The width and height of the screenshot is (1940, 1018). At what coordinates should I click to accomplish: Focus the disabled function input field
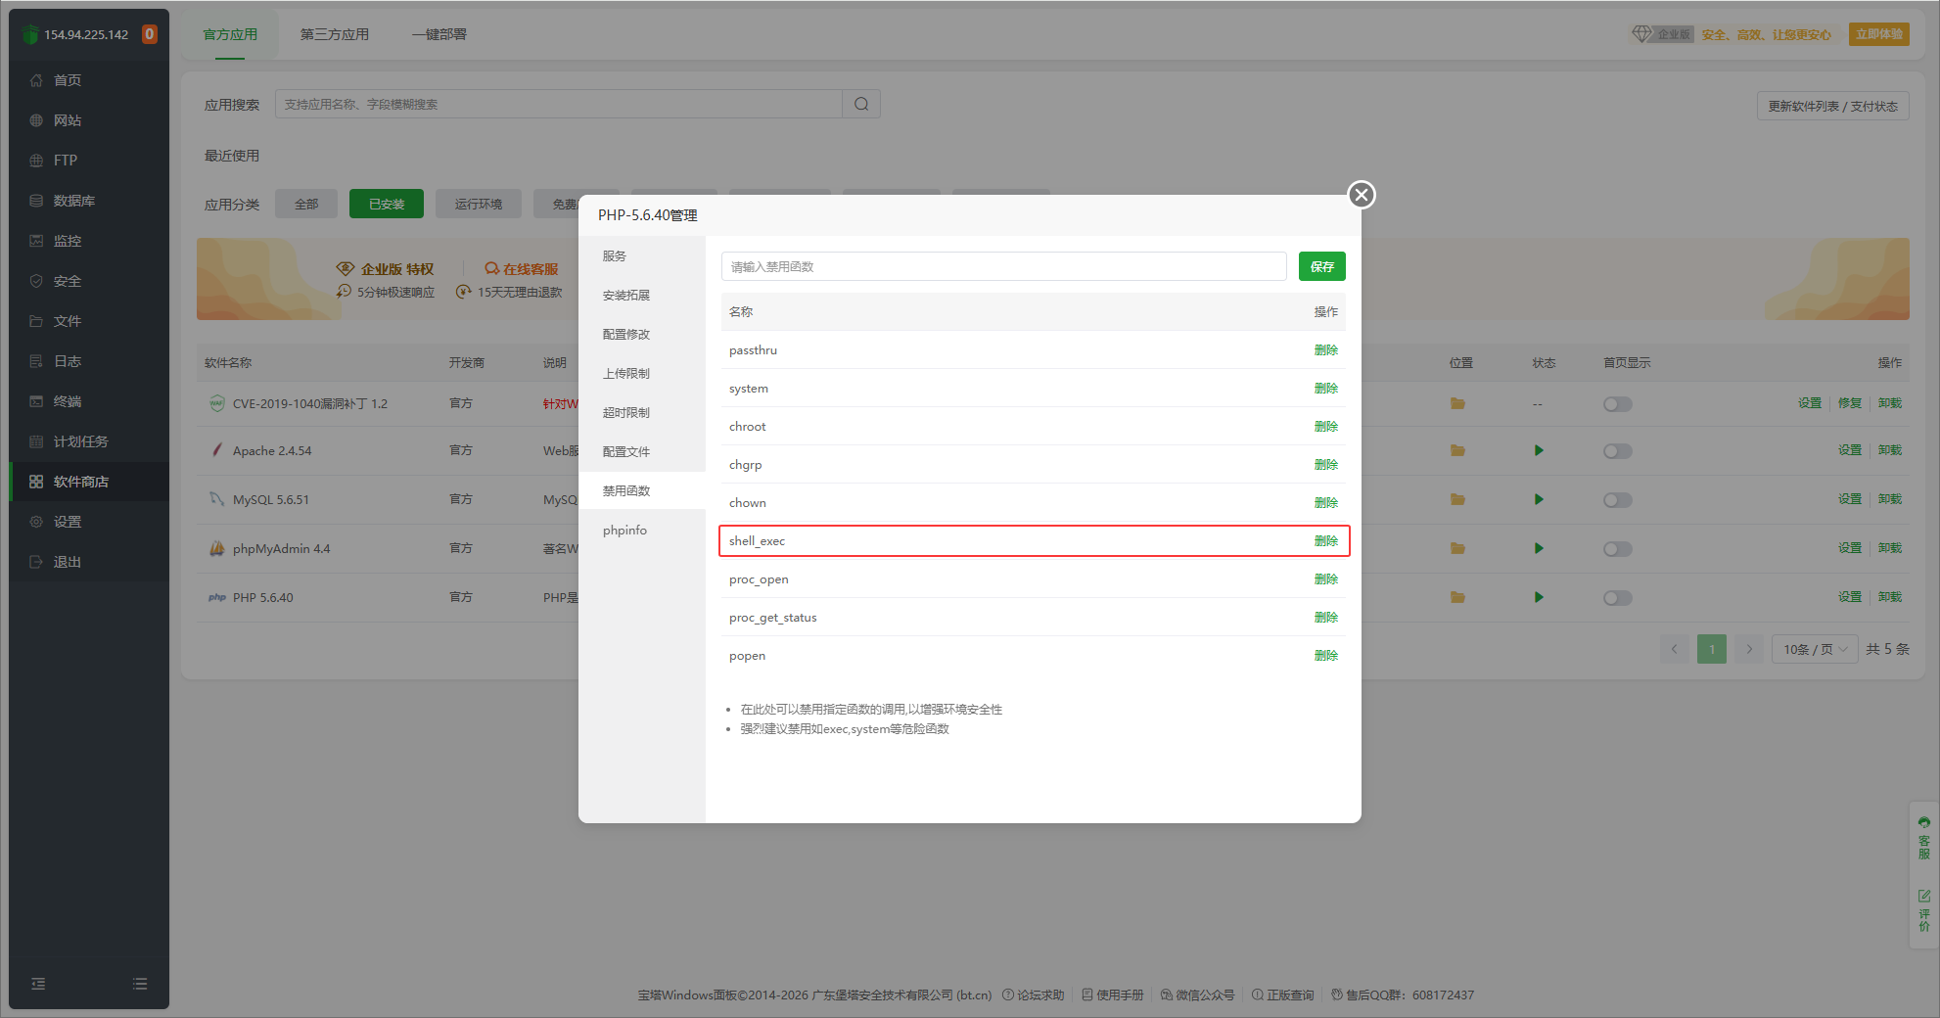point(1003,267)
